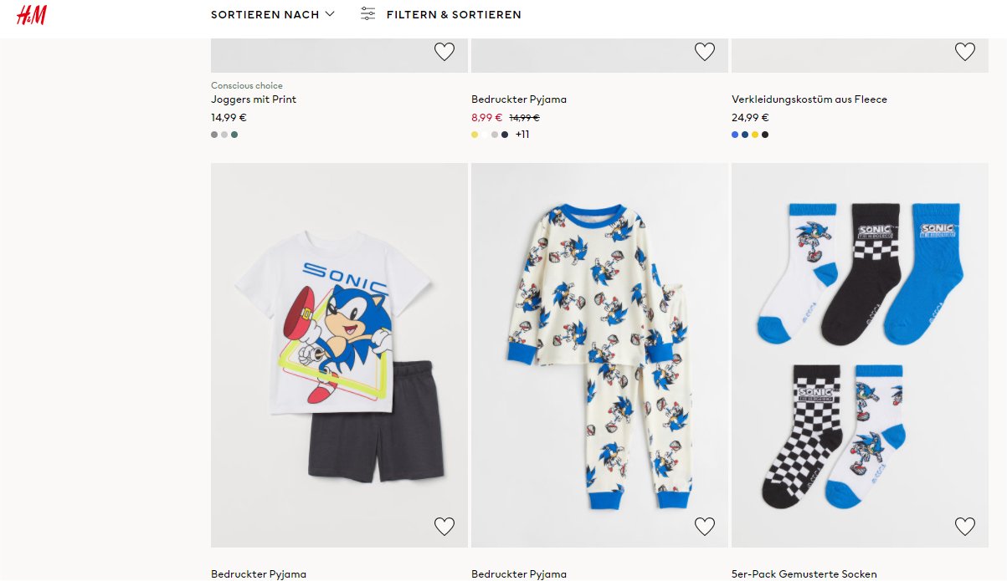Expand the Sortieren Nach dropdown
The image size is (1007, 581).
(x=265, y=14)
